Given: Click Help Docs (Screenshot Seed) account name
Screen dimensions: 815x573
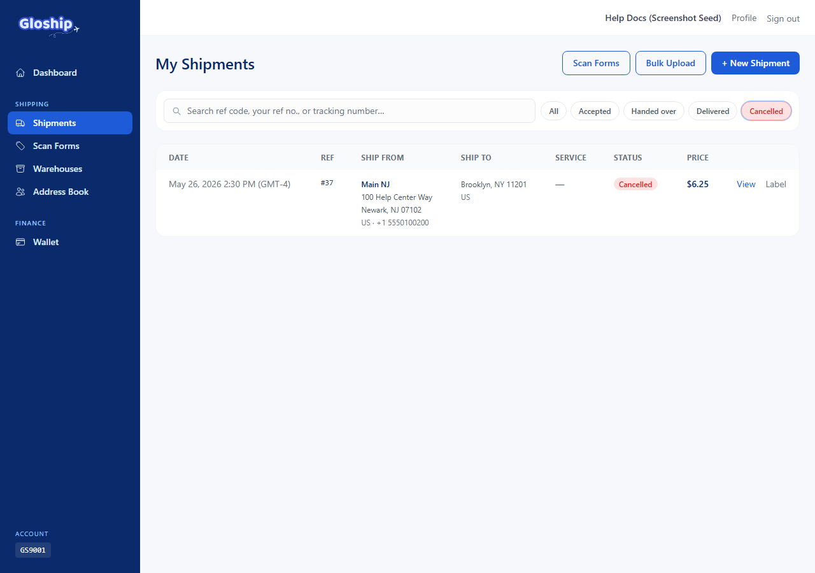Looking at the screenshot, I should [663, 18].
